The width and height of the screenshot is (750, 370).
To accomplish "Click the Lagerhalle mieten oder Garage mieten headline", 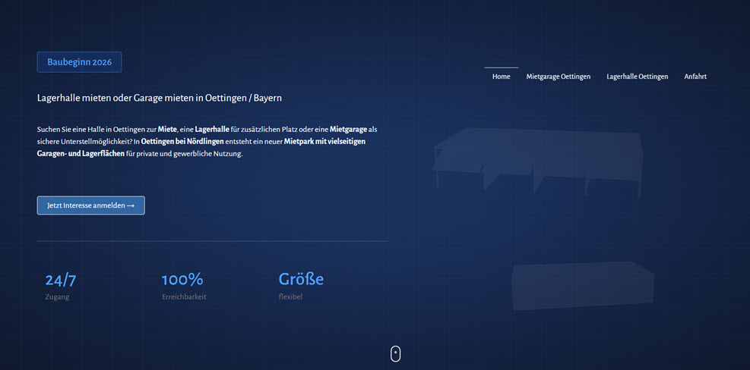I will point(160,98).
